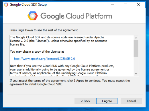Cancel the Google Cloud SDK installation
The width and height of the screenshot is (149, 111).
pos(131,101)
